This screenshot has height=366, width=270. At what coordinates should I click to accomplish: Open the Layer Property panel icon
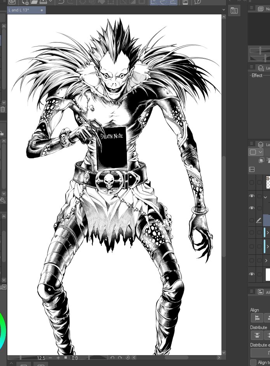click(x=261, y=68)
